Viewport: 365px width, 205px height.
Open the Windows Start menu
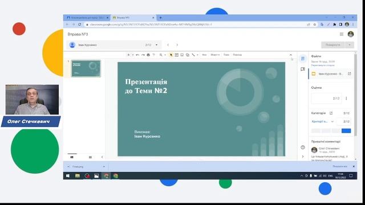tap(68, 176)
